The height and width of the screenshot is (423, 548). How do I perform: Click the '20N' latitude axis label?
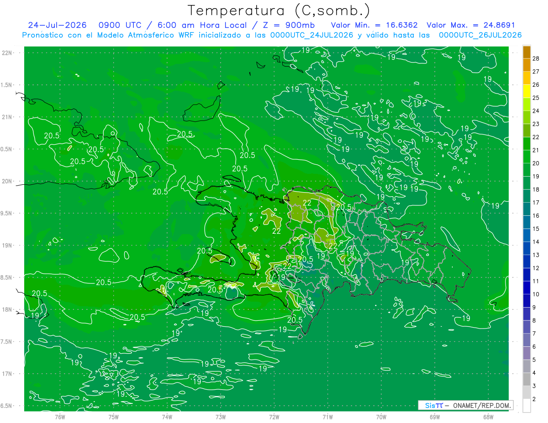8,181
